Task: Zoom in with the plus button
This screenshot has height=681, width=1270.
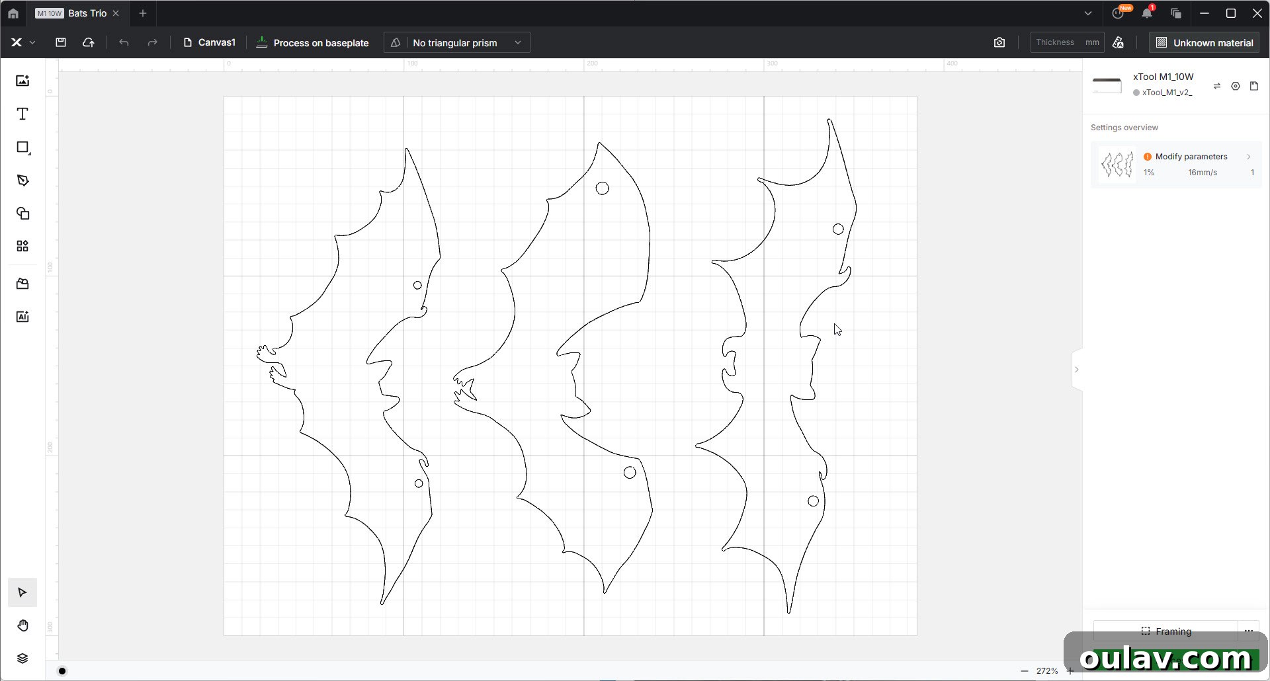Action: [1070, 671]
